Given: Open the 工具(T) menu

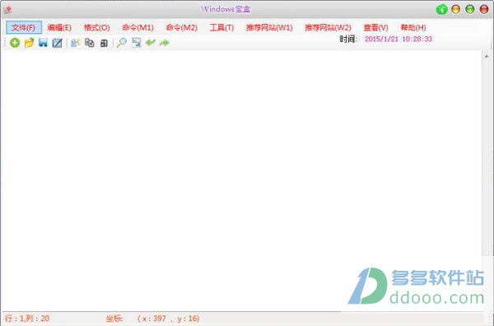Looking at the screenshot, I should coord(221,28).
